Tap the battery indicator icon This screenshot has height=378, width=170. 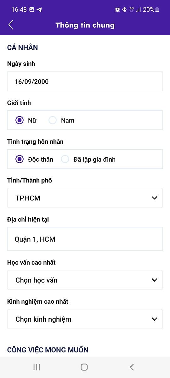tap(157, 10)
